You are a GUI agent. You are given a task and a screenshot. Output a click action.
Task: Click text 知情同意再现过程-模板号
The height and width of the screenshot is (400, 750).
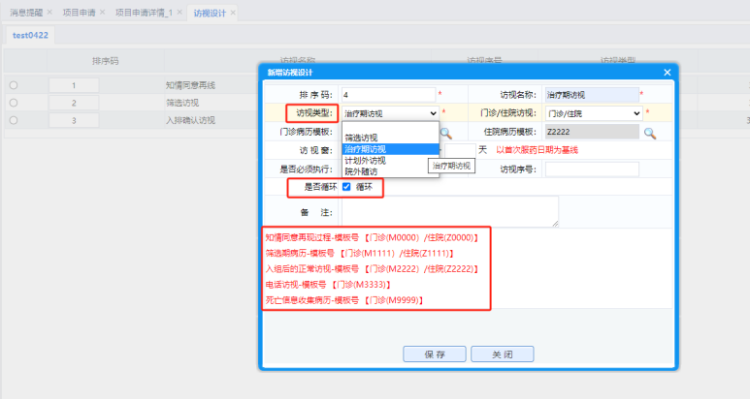point(311,237)
